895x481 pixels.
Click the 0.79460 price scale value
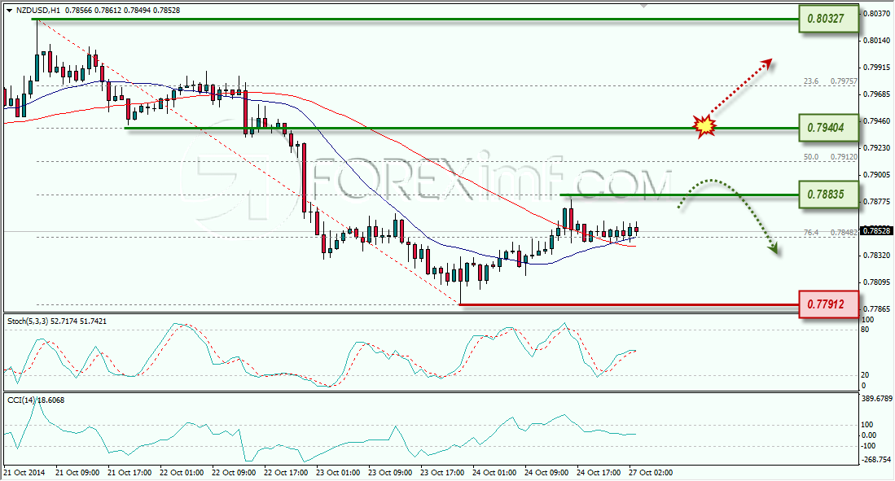pyautogui.click(x=876, y=121)
